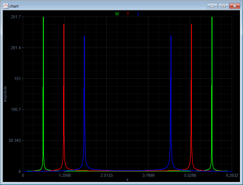Click the y-axis value 251.7
The image size is (243, 185).
point(16,17)
